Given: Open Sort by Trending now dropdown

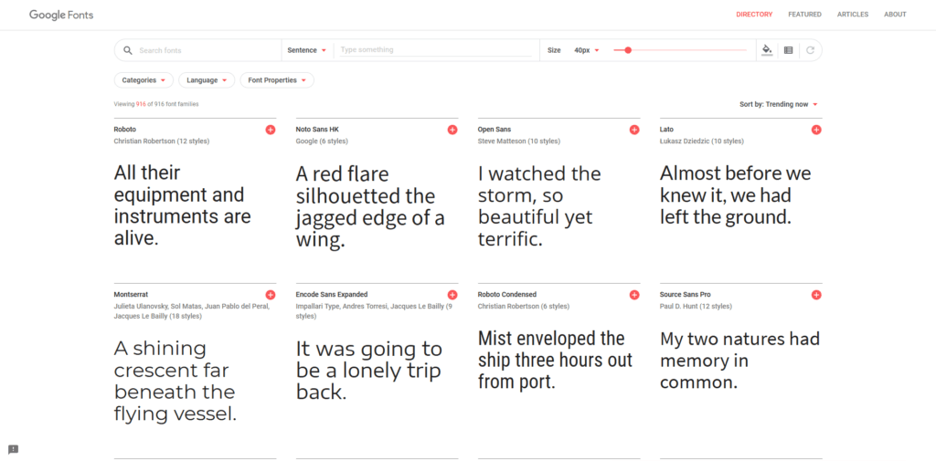Looking at the screenshot, I should click(779, 104).
